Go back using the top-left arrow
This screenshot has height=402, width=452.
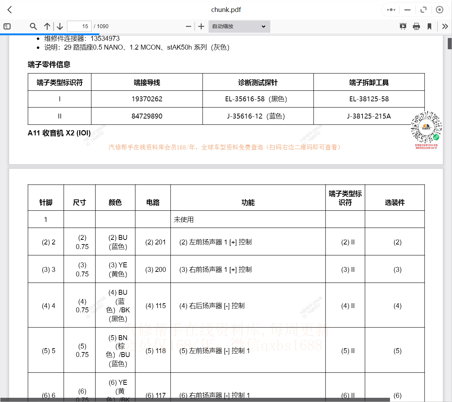coord(10,10)
